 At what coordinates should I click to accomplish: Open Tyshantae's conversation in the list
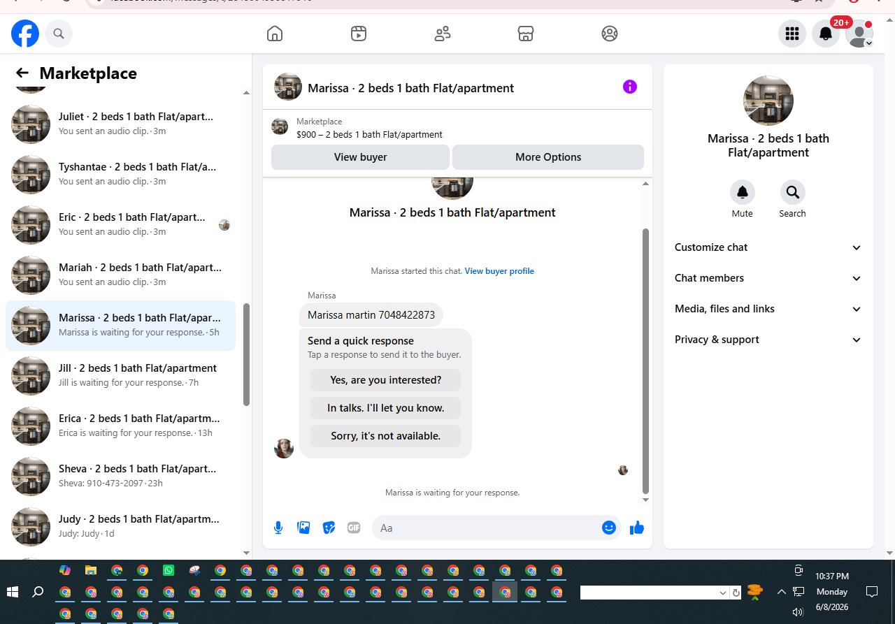point(120,175)
